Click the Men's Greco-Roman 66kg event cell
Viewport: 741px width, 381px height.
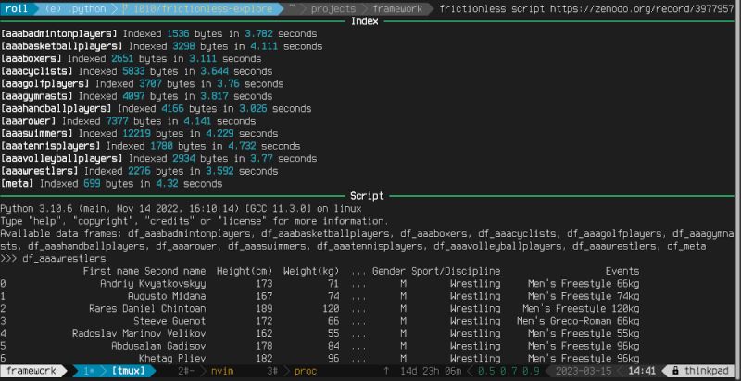[x=578, y=321]
